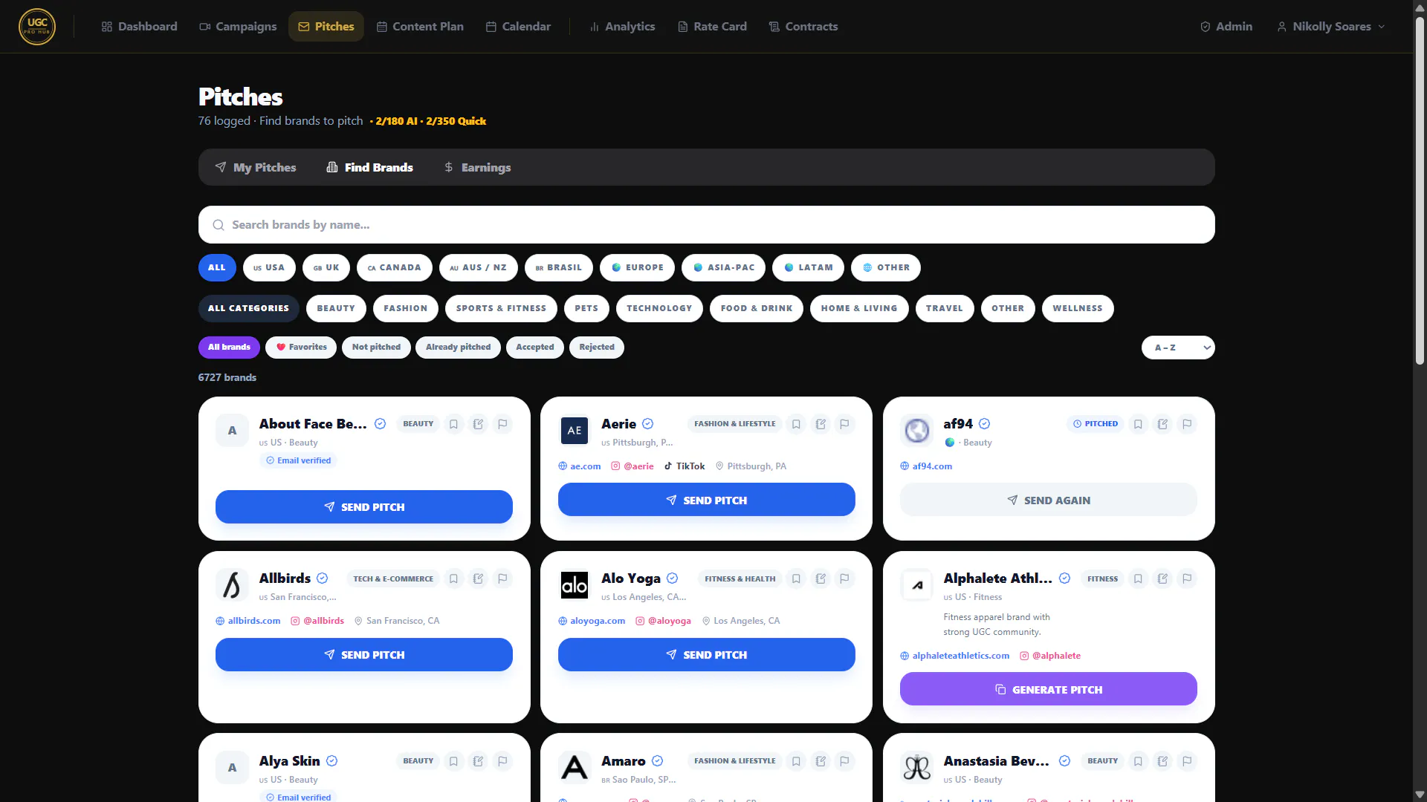
Task: Click the edit icon on Alphalete card
Action: pos(1162,578)
